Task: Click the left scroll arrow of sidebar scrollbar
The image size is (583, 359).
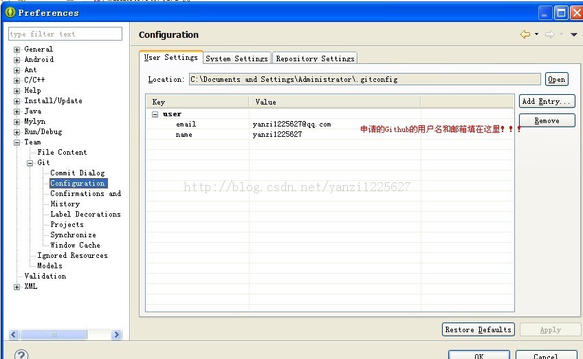Action: [14, 334]
